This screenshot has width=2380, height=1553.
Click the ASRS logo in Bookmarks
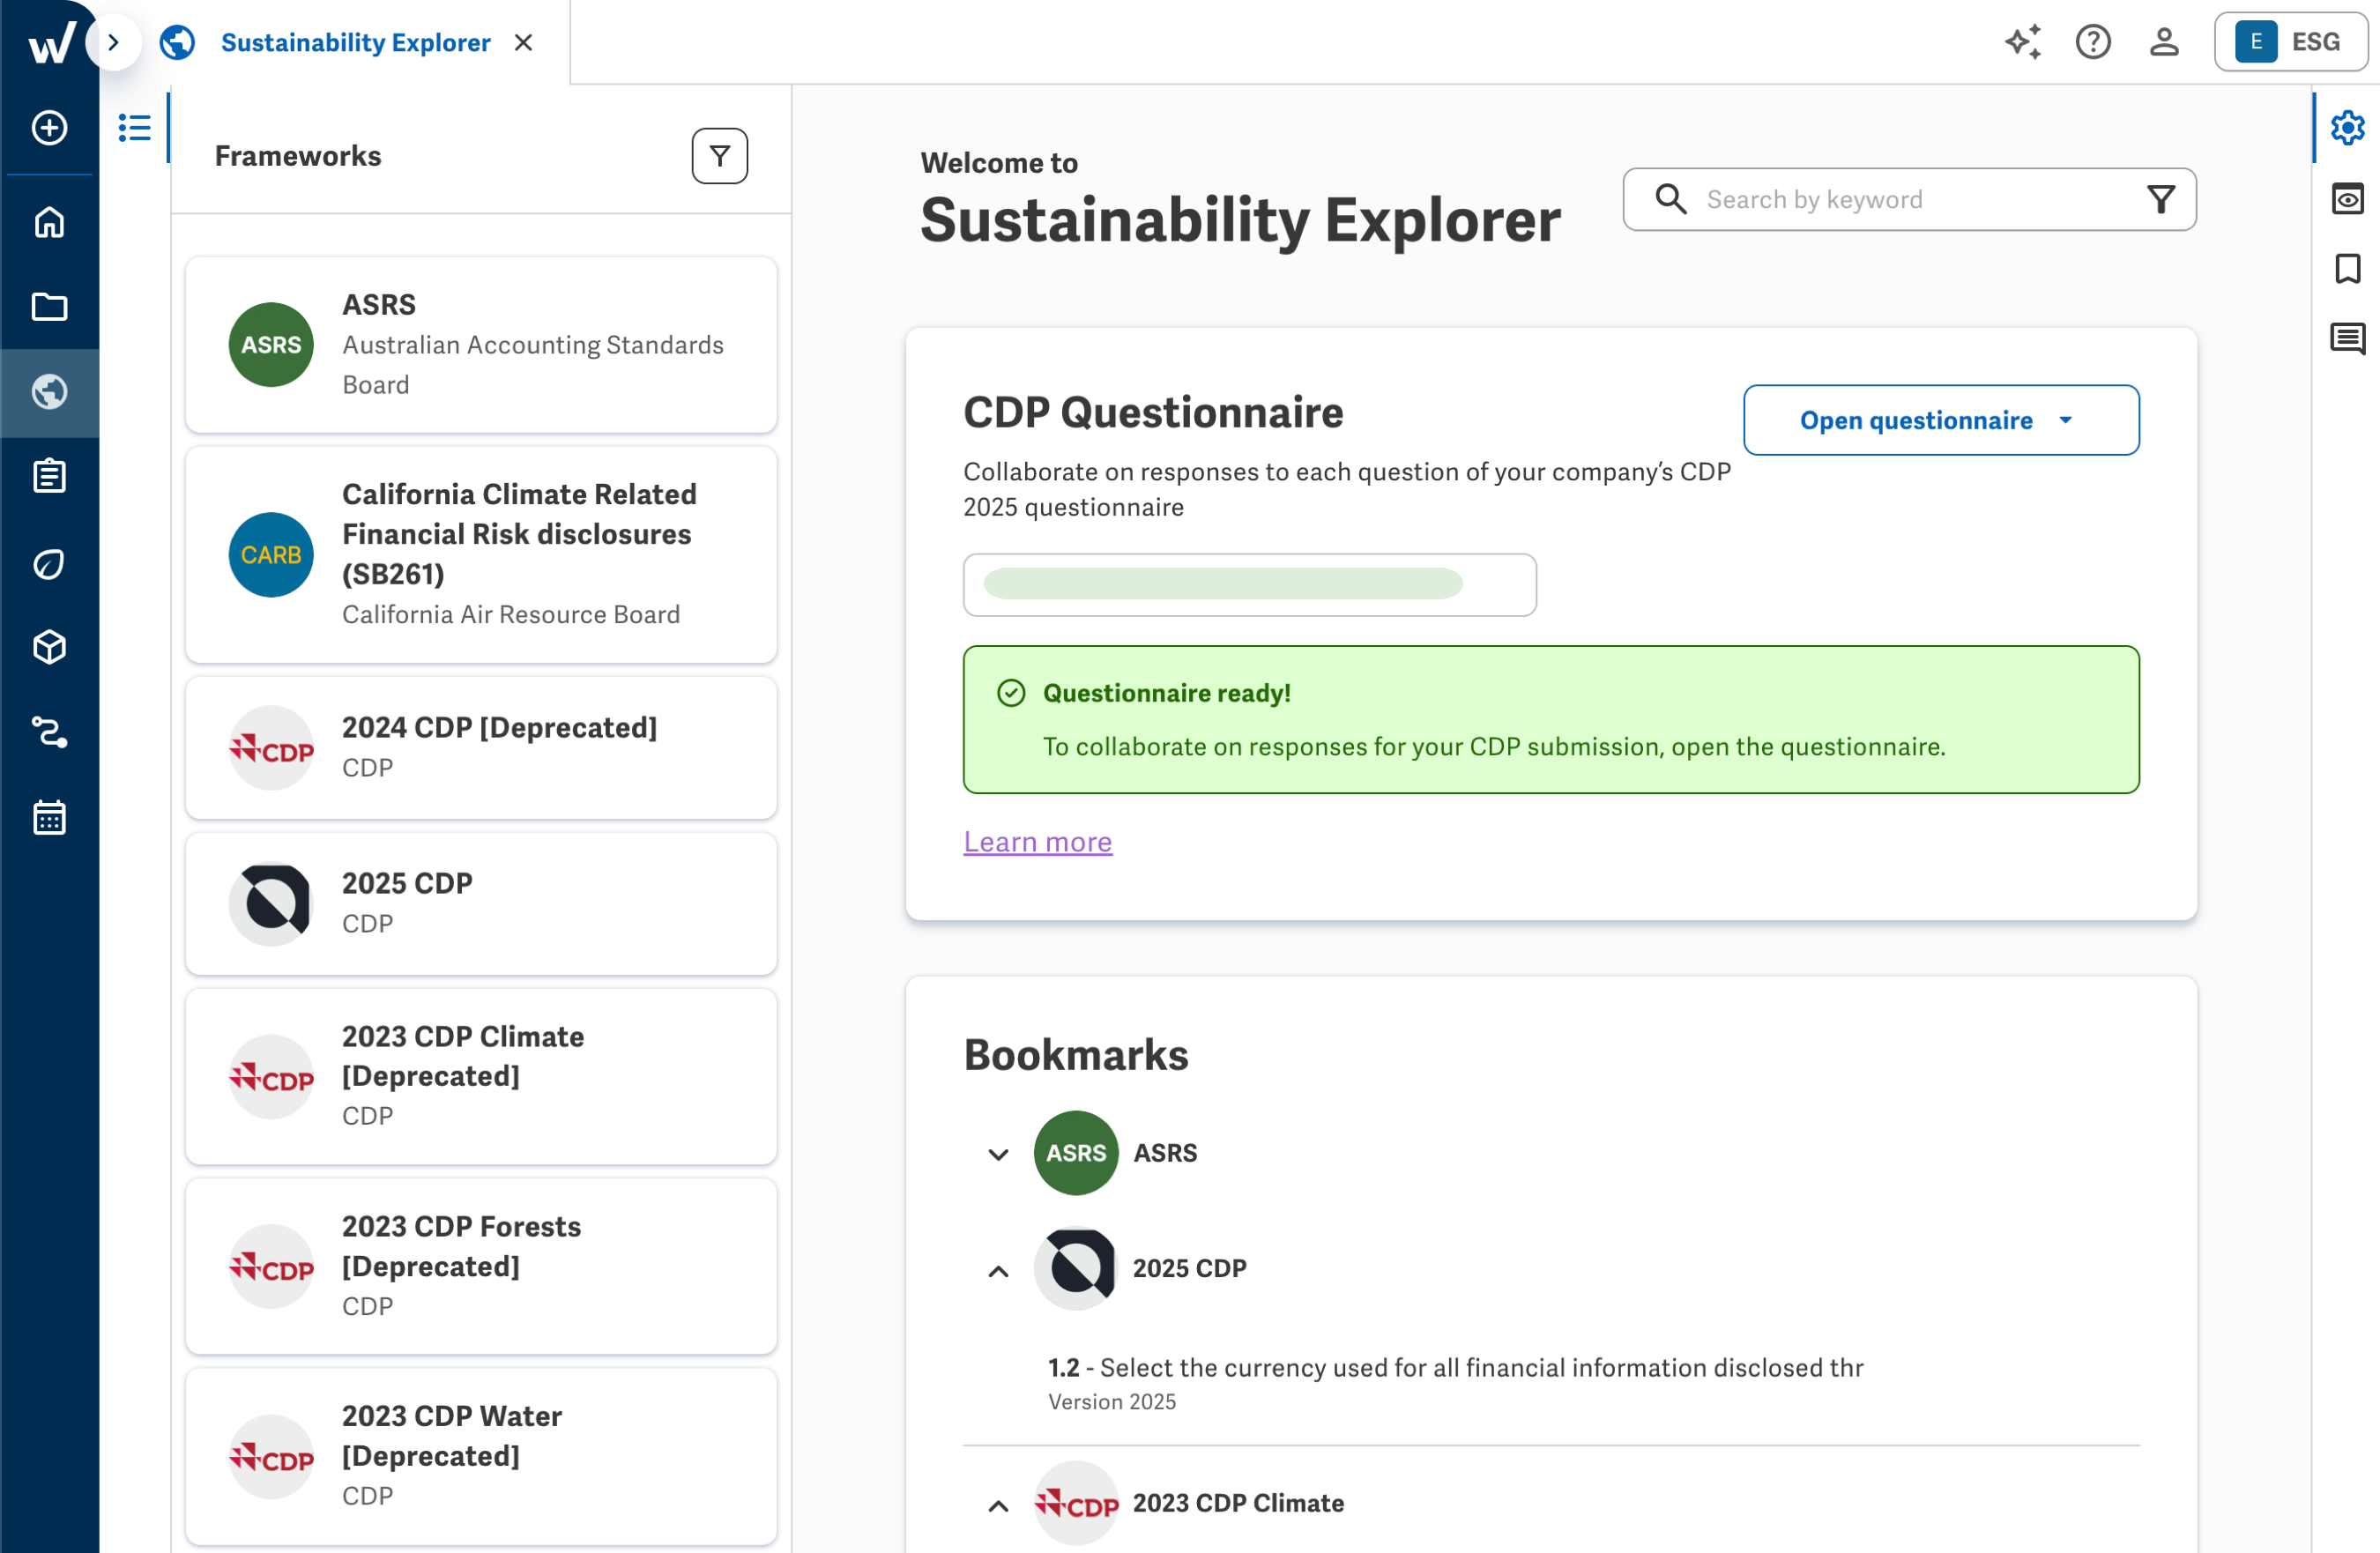pyautogui.click(x=1076, y=1153)
